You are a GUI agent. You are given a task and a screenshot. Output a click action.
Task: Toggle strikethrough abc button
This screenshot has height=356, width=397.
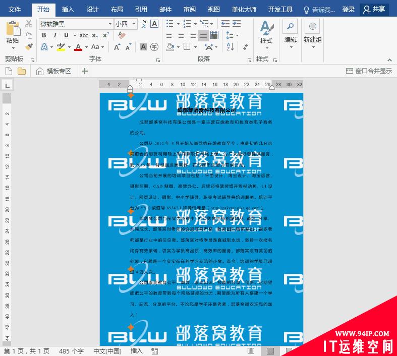point(84,35)
